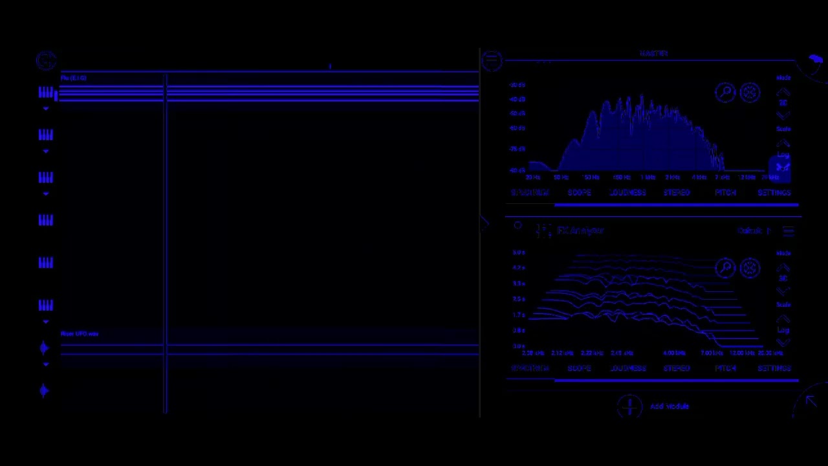Click the Master Mode up arrow

click(783, 92)
